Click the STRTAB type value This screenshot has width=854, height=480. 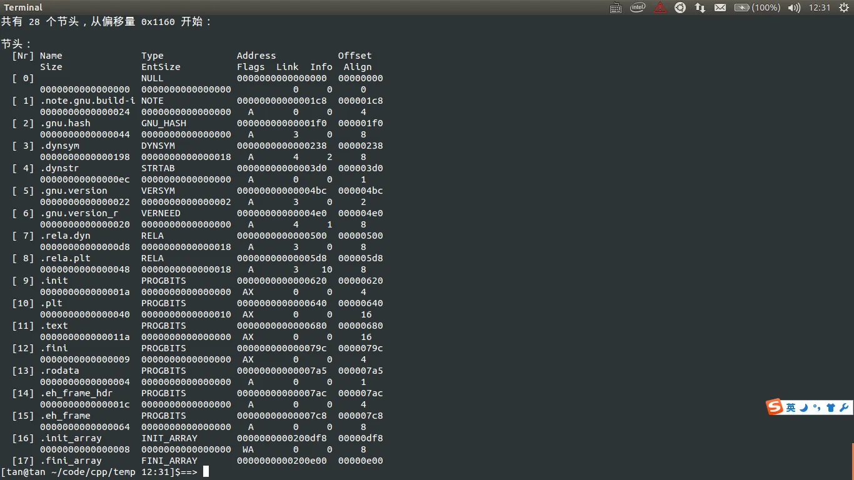point(158,168)
